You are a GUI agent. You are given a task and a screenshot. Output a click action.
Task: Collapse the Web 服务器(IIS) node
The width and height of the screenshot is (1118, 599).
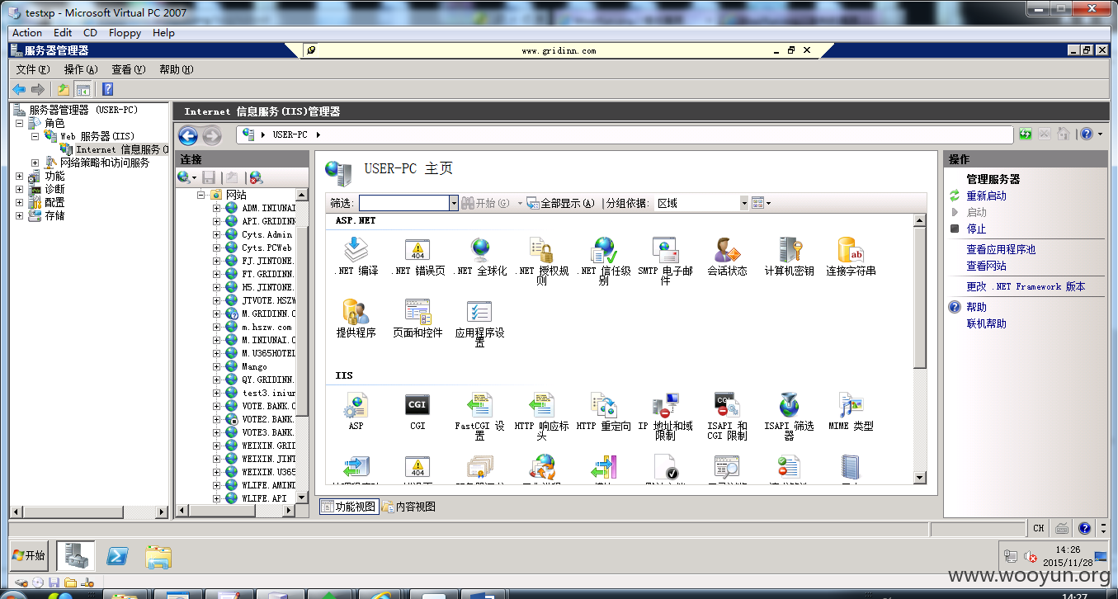tap(35, 136)
